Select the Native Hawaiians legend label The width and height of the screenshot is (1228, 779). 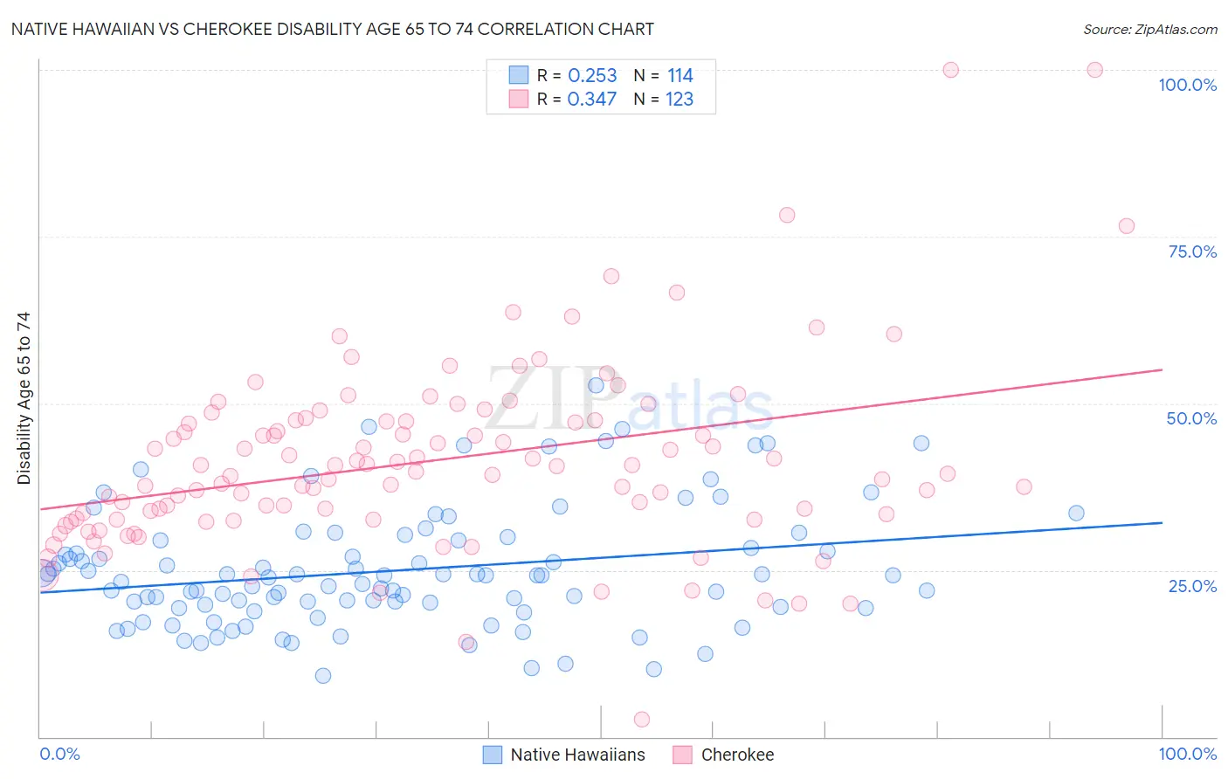[577, 755]
